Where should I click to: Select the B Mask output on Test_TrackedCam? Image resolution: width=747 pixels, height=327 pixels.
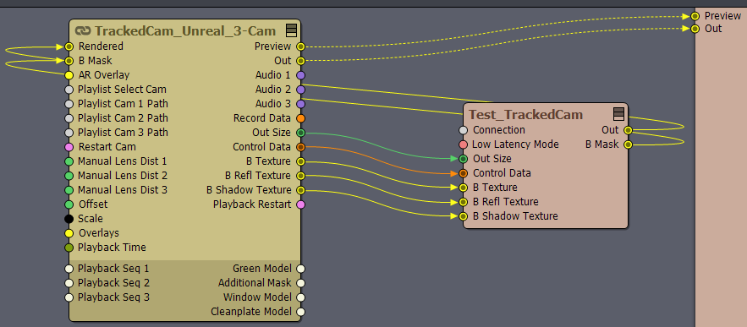pos(629,144)
